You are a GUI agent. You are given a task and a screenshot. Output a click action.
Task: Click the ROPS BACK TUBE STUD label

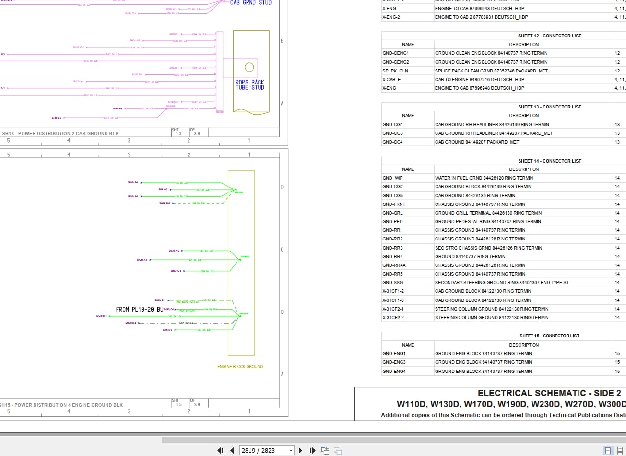tap(250, 85)
